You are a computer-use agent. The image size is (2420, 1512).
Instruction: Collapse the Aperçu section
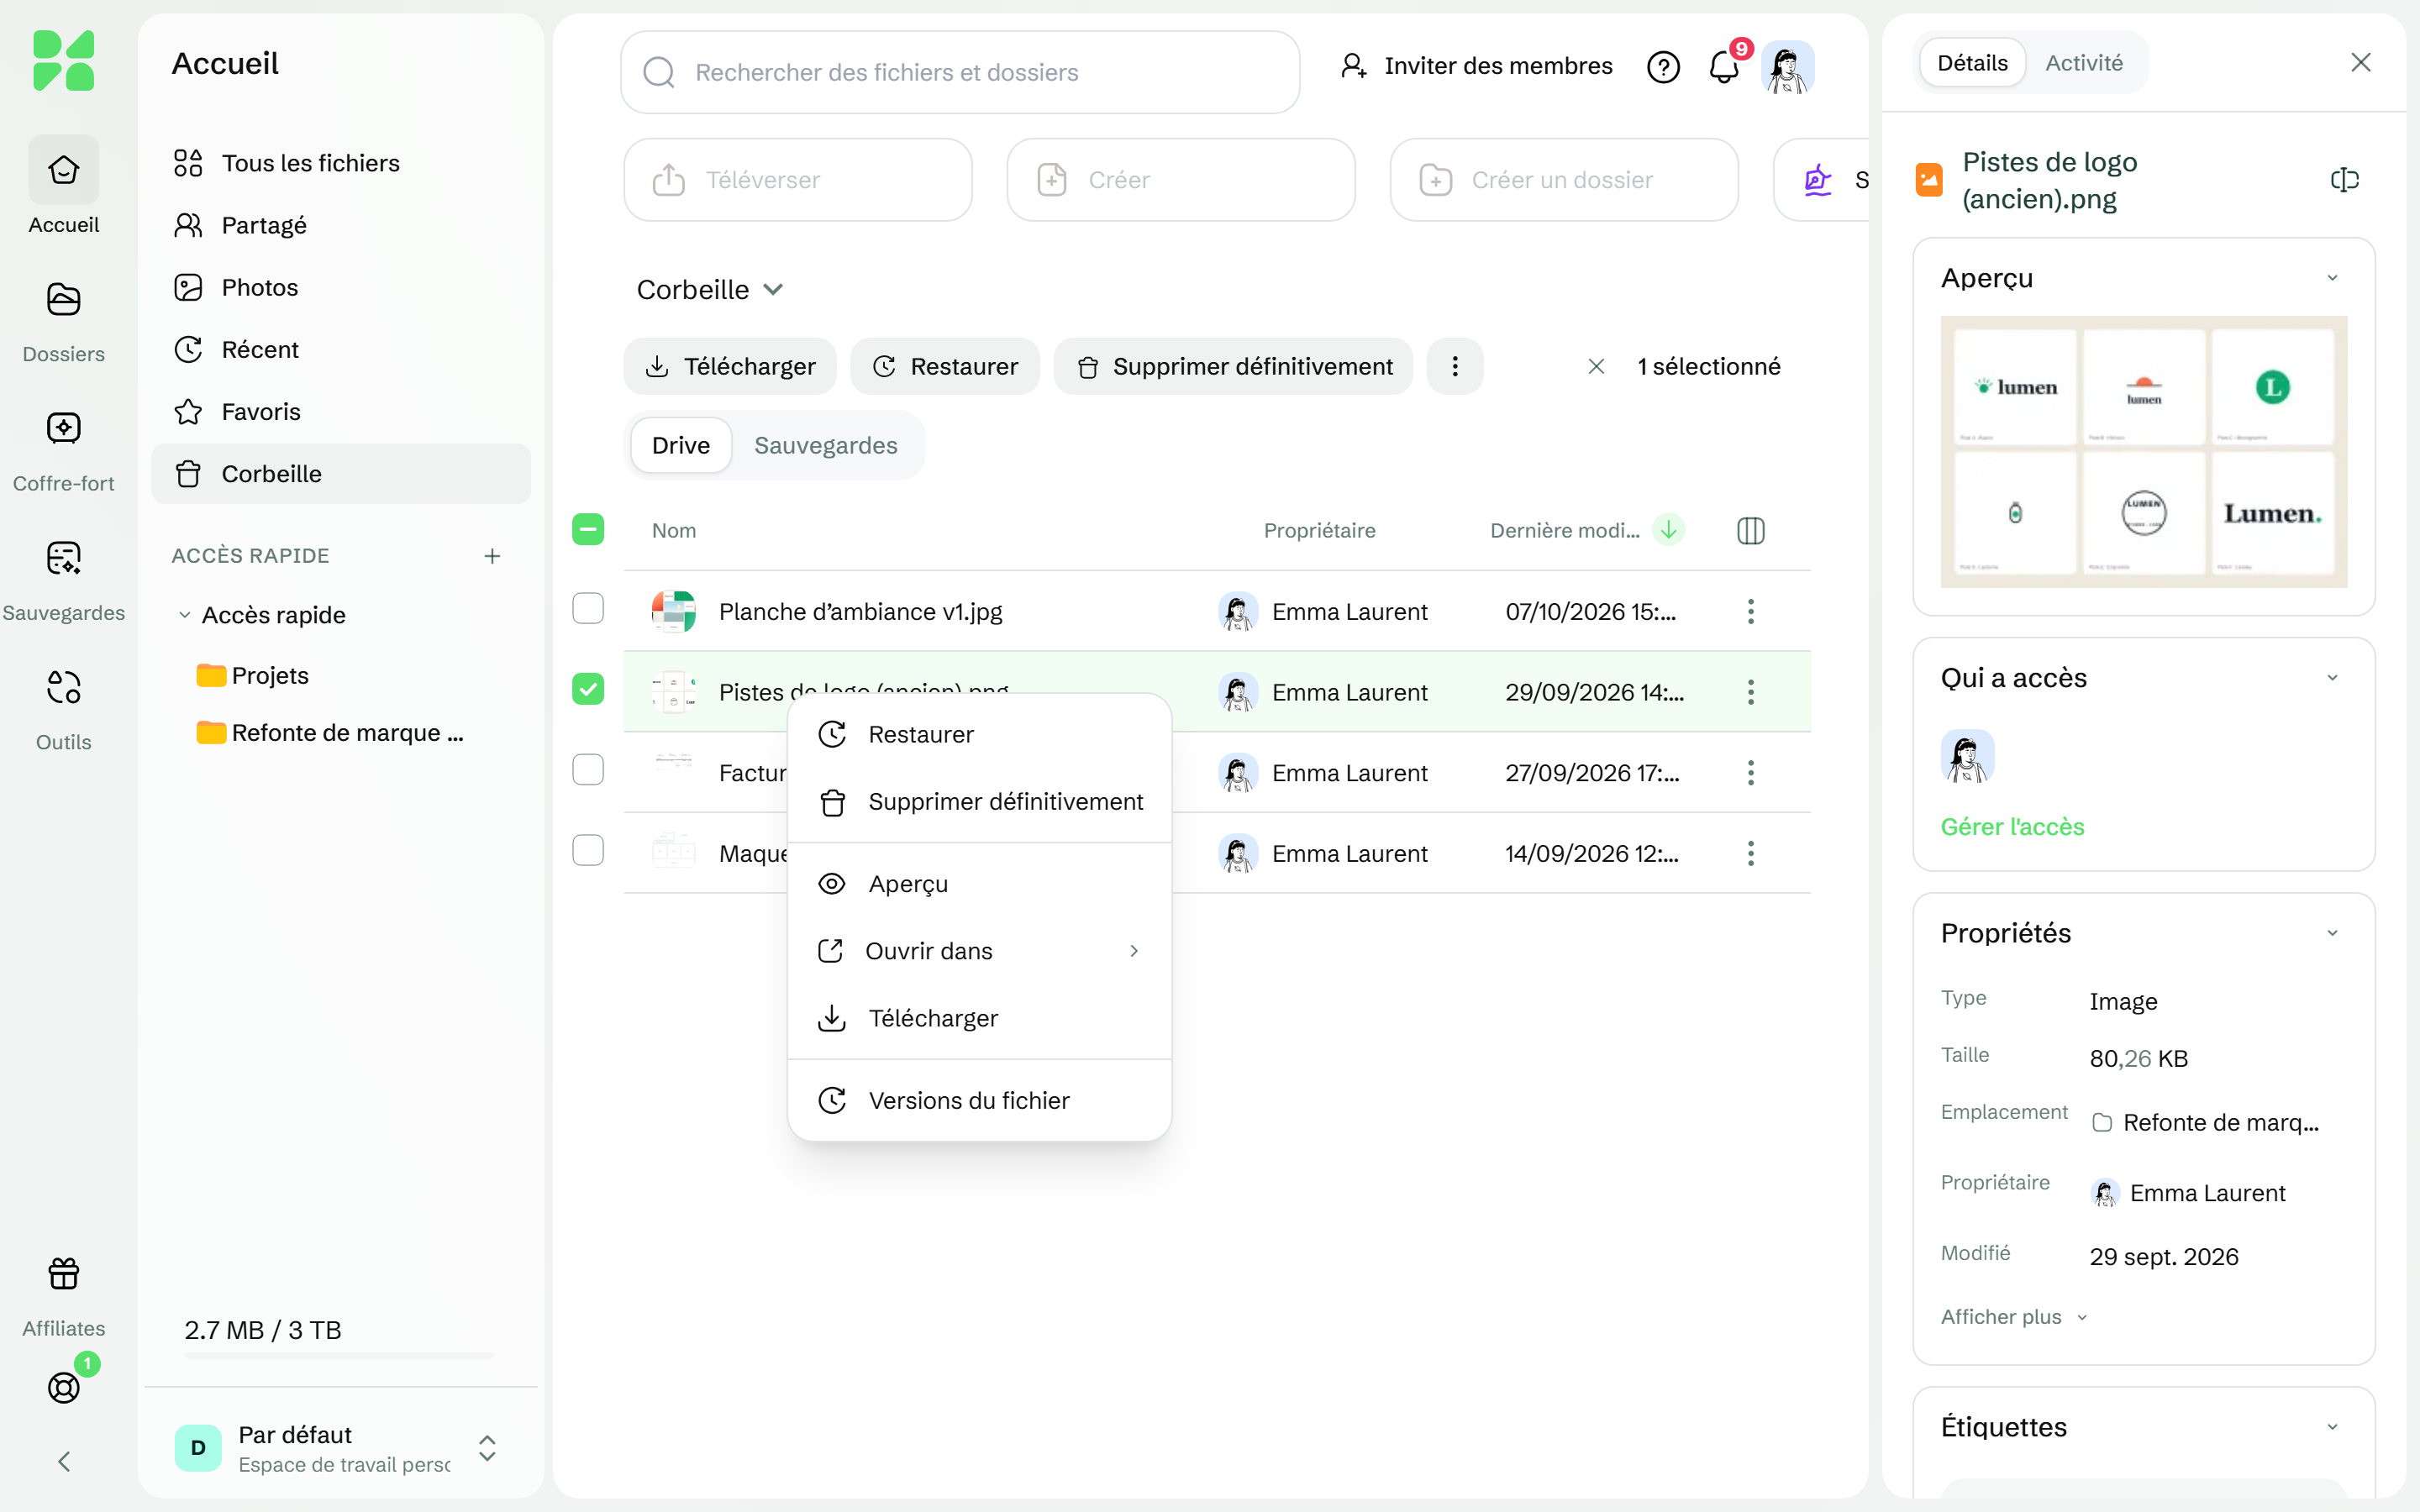(2332, 278)
